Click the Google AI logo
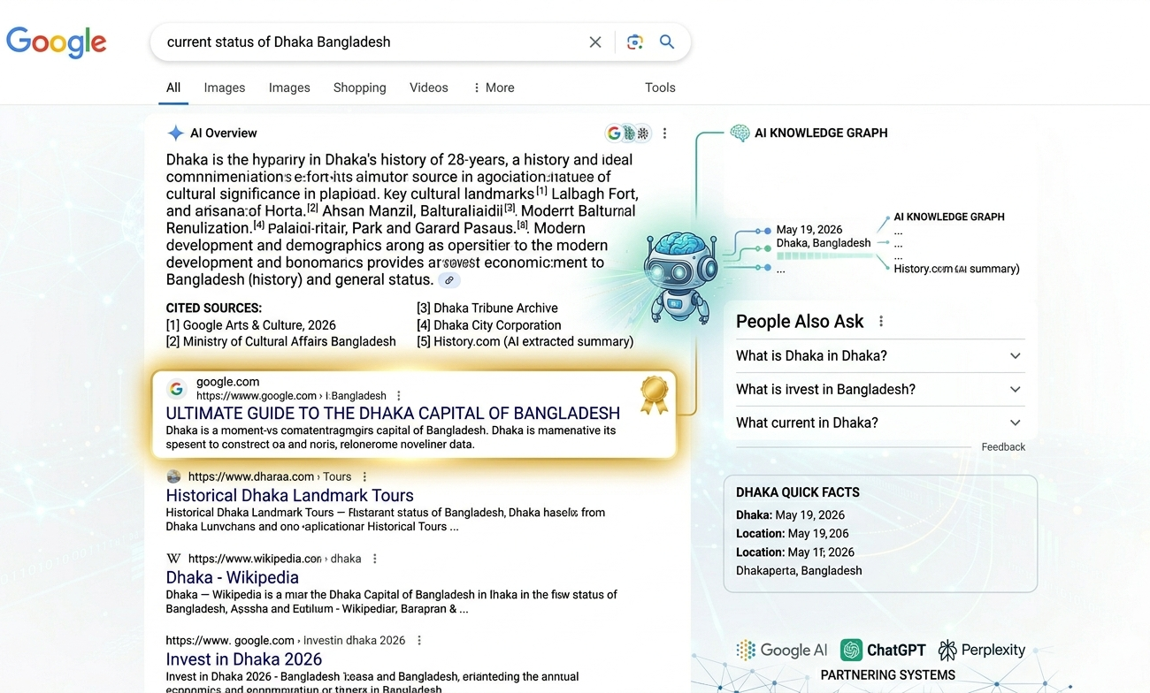This screenshot has width=1150, height=693. click(x=782, y=651)
